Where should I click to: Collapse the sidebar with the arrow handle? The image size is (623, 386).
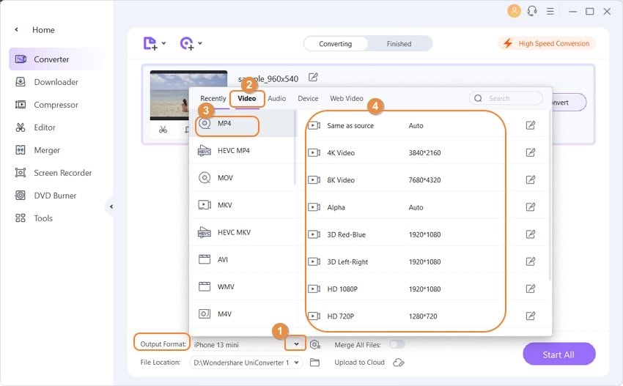111,207
